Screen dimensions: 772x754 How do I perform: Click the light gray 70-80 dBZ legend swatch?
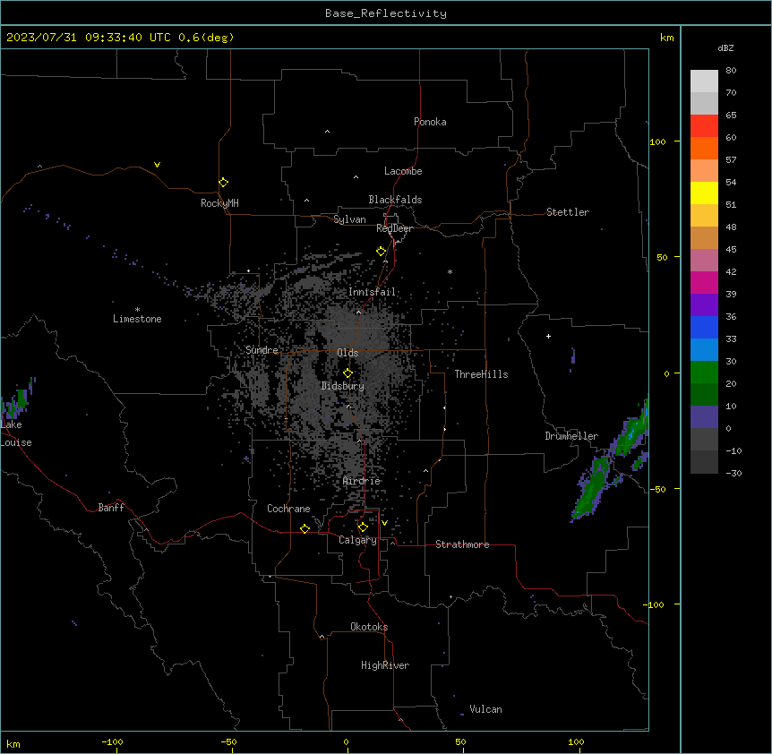[x=704, y=81]
